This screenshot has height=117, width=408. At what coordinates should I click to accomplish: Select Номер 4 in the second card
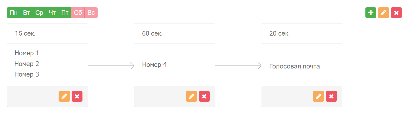(154, 65)
